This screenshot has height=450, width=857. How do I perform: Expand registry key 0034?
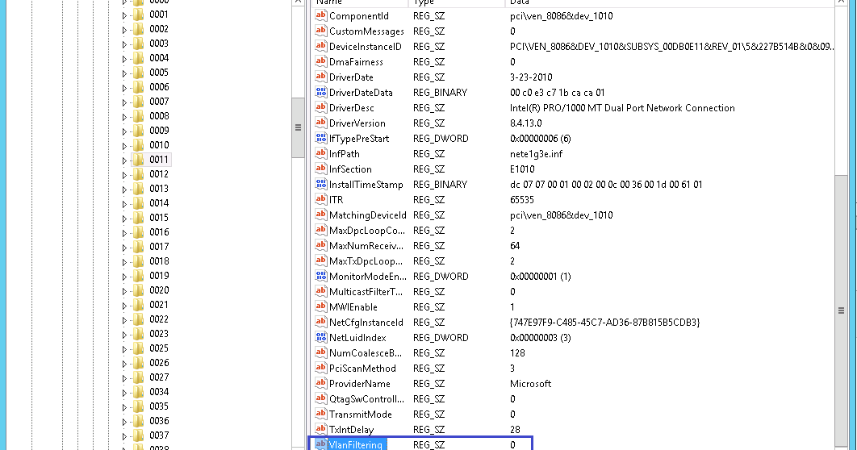coord(124,393)
